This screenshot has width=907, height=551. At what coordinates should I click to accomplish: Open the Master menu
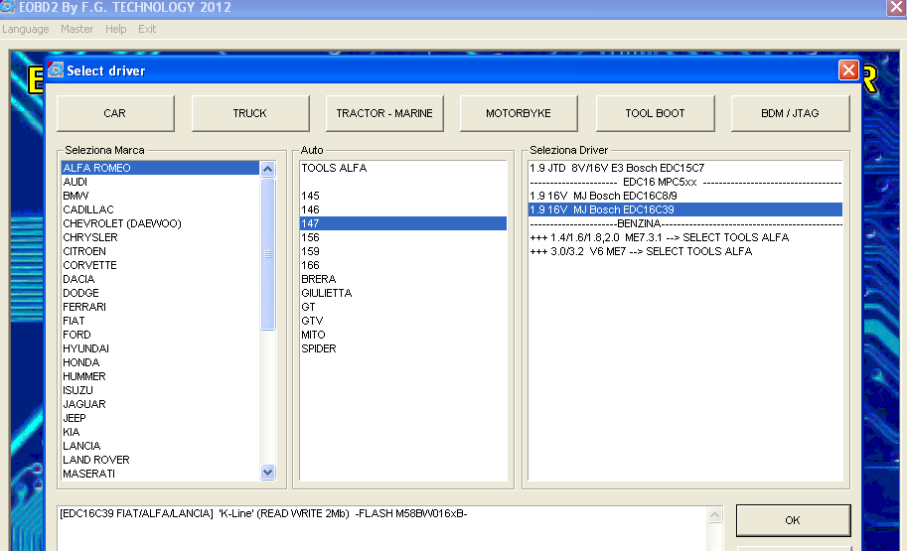pyautogui.click(x=76, y=29)
